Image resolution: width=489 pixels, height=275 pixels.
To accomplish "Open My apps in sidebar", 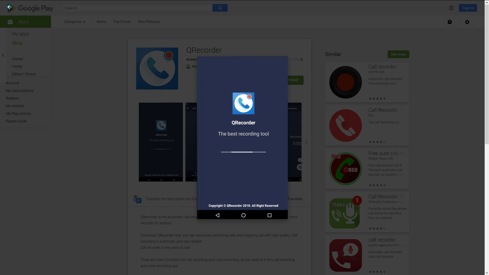I will (21, 34).
